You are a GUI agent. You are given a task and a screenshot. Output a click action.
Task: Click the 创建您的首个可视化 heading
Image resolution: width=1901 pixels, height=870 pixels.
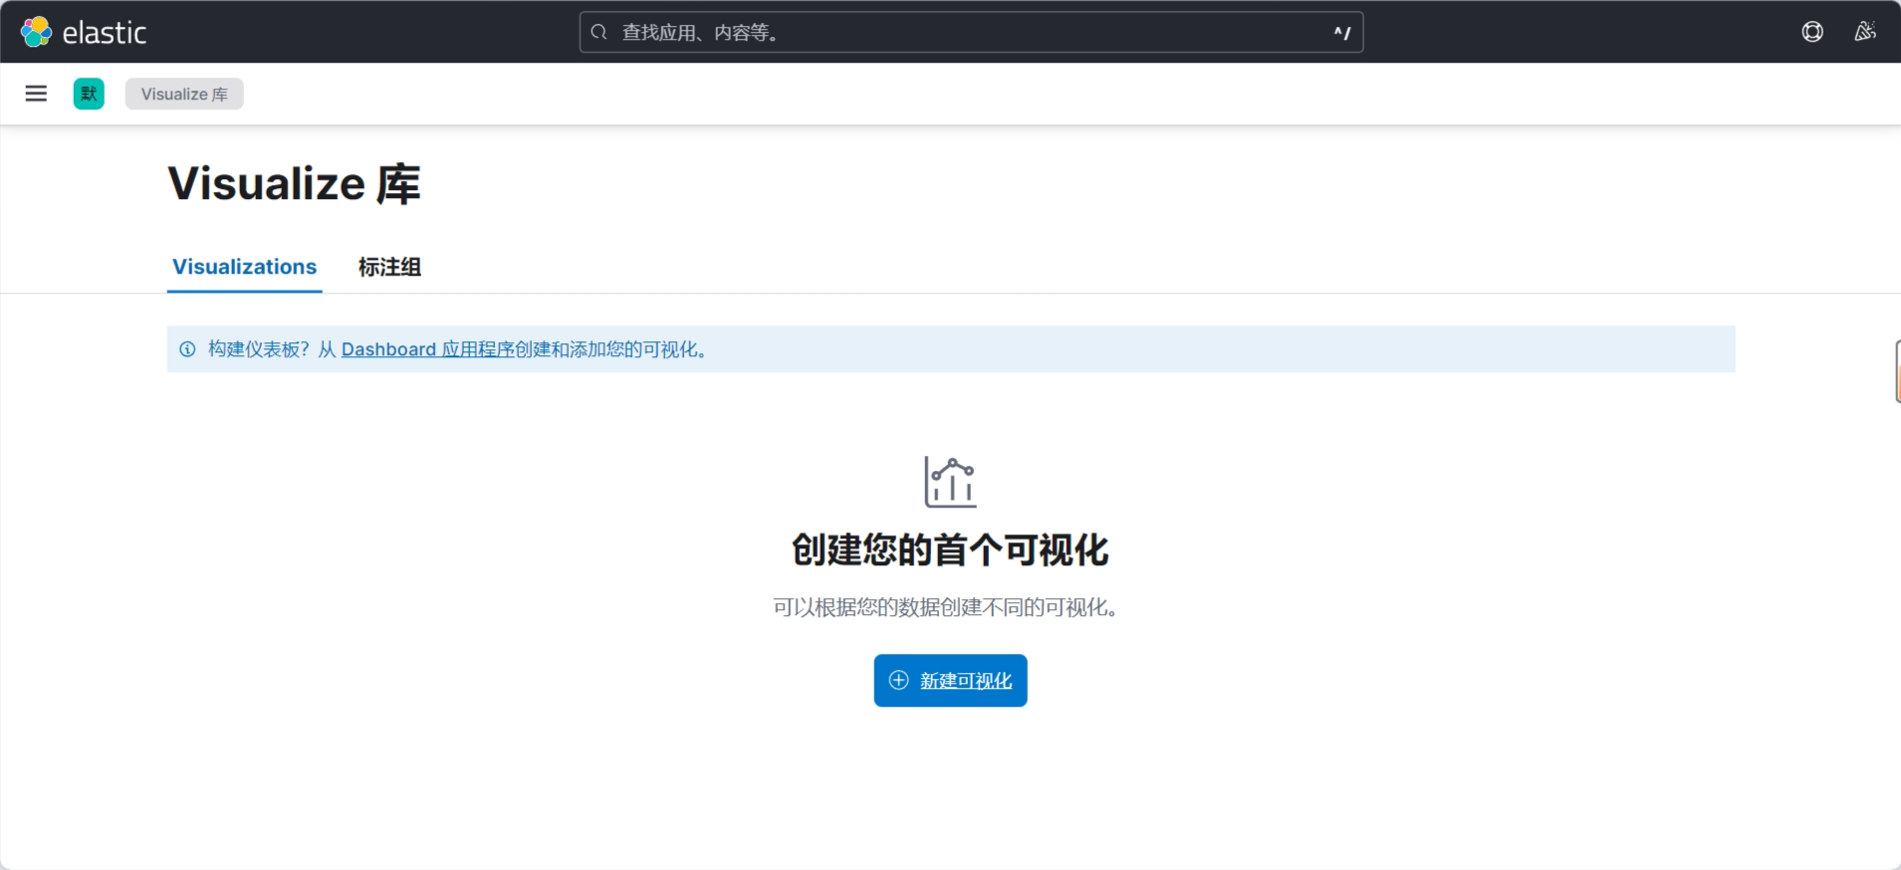tap(951, 549)
